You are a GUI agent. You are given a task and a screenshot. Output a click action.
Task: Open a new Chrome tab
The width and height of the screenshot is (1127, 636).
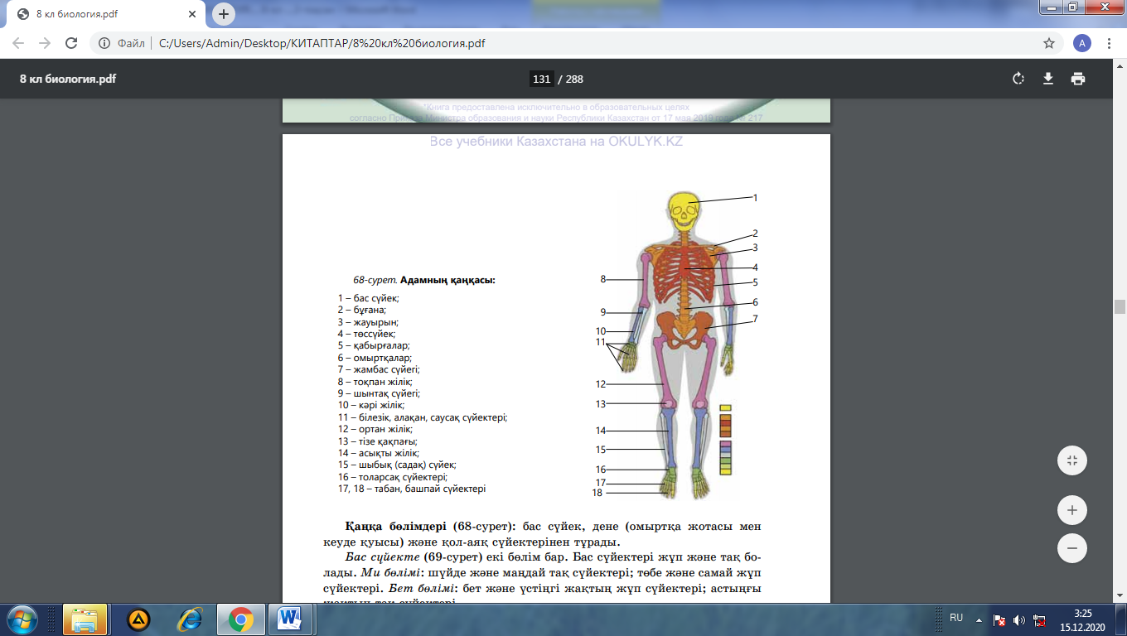223,14
